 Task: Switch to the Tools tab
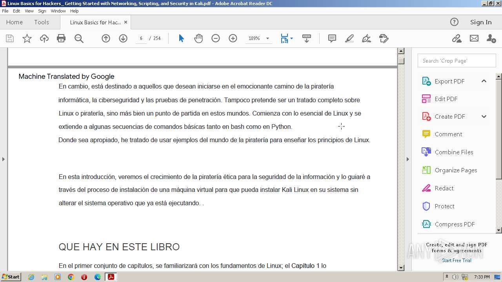tap(42, 22)
